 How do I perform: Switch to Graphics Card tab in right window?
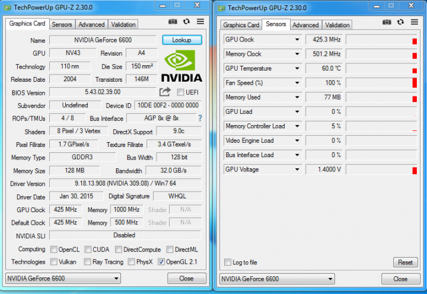pos(241,25)
